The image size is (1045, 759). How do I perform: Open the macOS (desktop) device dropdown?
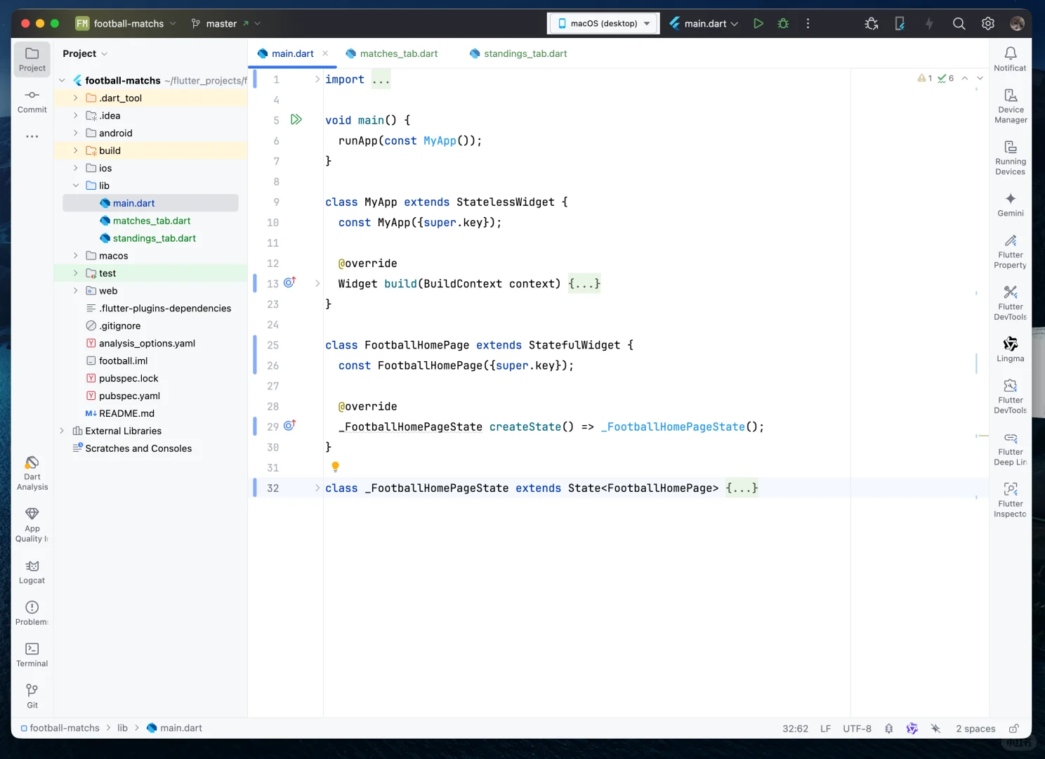click(x=603, y=23)
